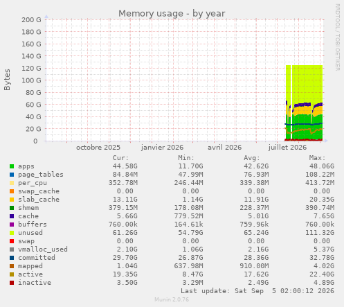
Task: Click the vmalloc_used gray legend swatch
Action: 12,249
